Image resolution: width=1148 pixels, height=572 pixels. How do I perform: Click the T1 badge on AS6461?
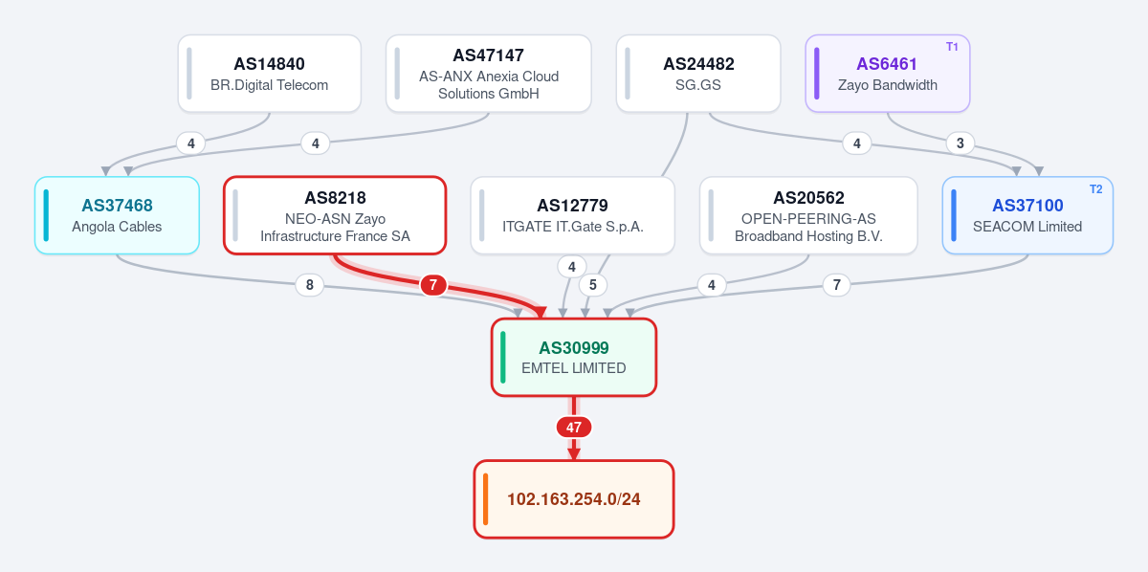click(x=952, y=47)
